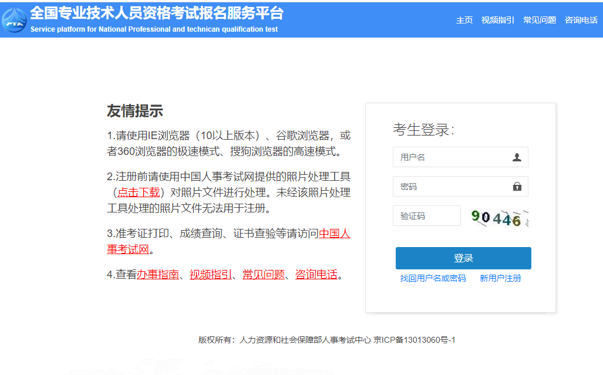
Task: Open the red 常见问题 link in tip 4
Action: [264, 275]
